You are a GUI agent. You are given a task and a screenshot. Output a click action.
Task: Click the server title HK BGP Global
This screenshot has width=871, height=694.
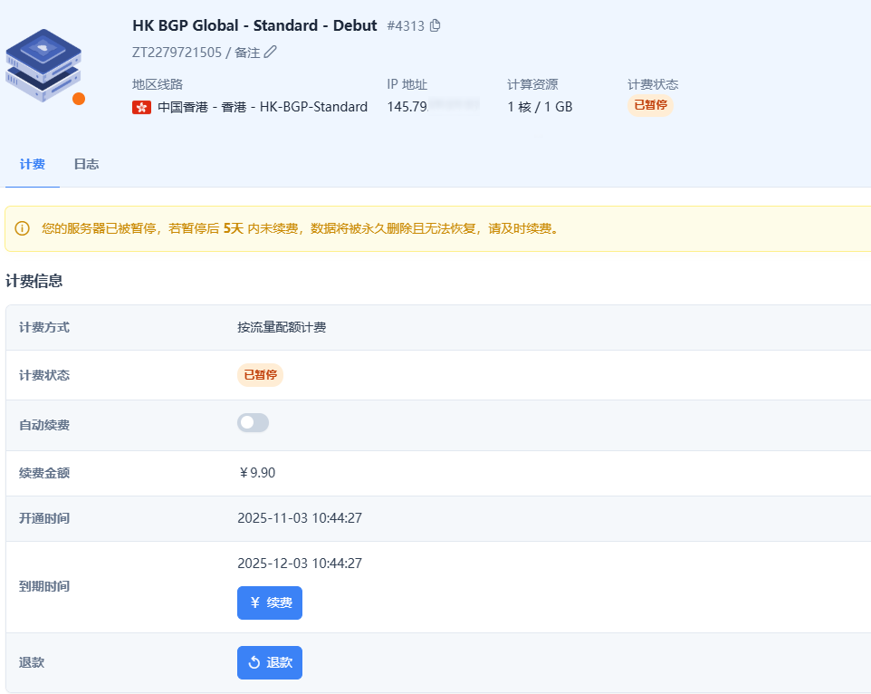pos(254,25)
